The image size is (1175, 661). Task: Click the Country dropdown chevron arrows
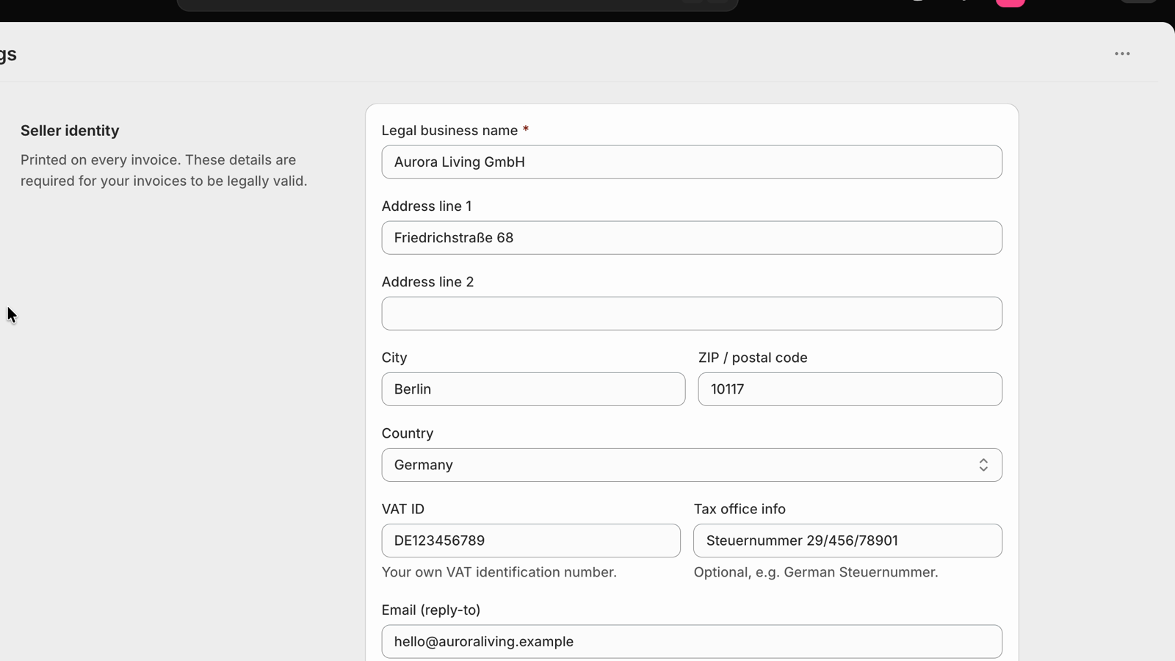pyautogui.click(x=983, y=465)
